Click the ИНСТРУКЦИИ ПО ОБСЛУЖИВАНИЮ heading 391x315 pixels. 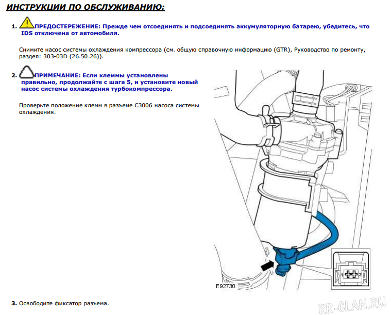click(x=86, y=7)
